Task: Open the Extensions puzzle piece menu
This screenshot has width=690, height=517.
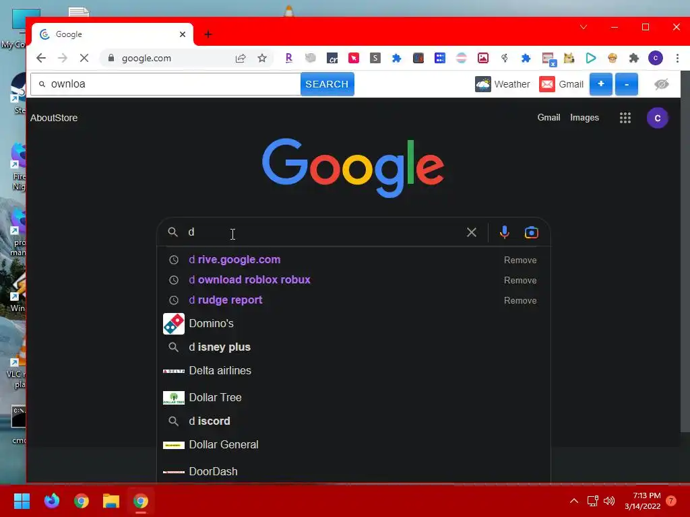Action: (633, 58)
